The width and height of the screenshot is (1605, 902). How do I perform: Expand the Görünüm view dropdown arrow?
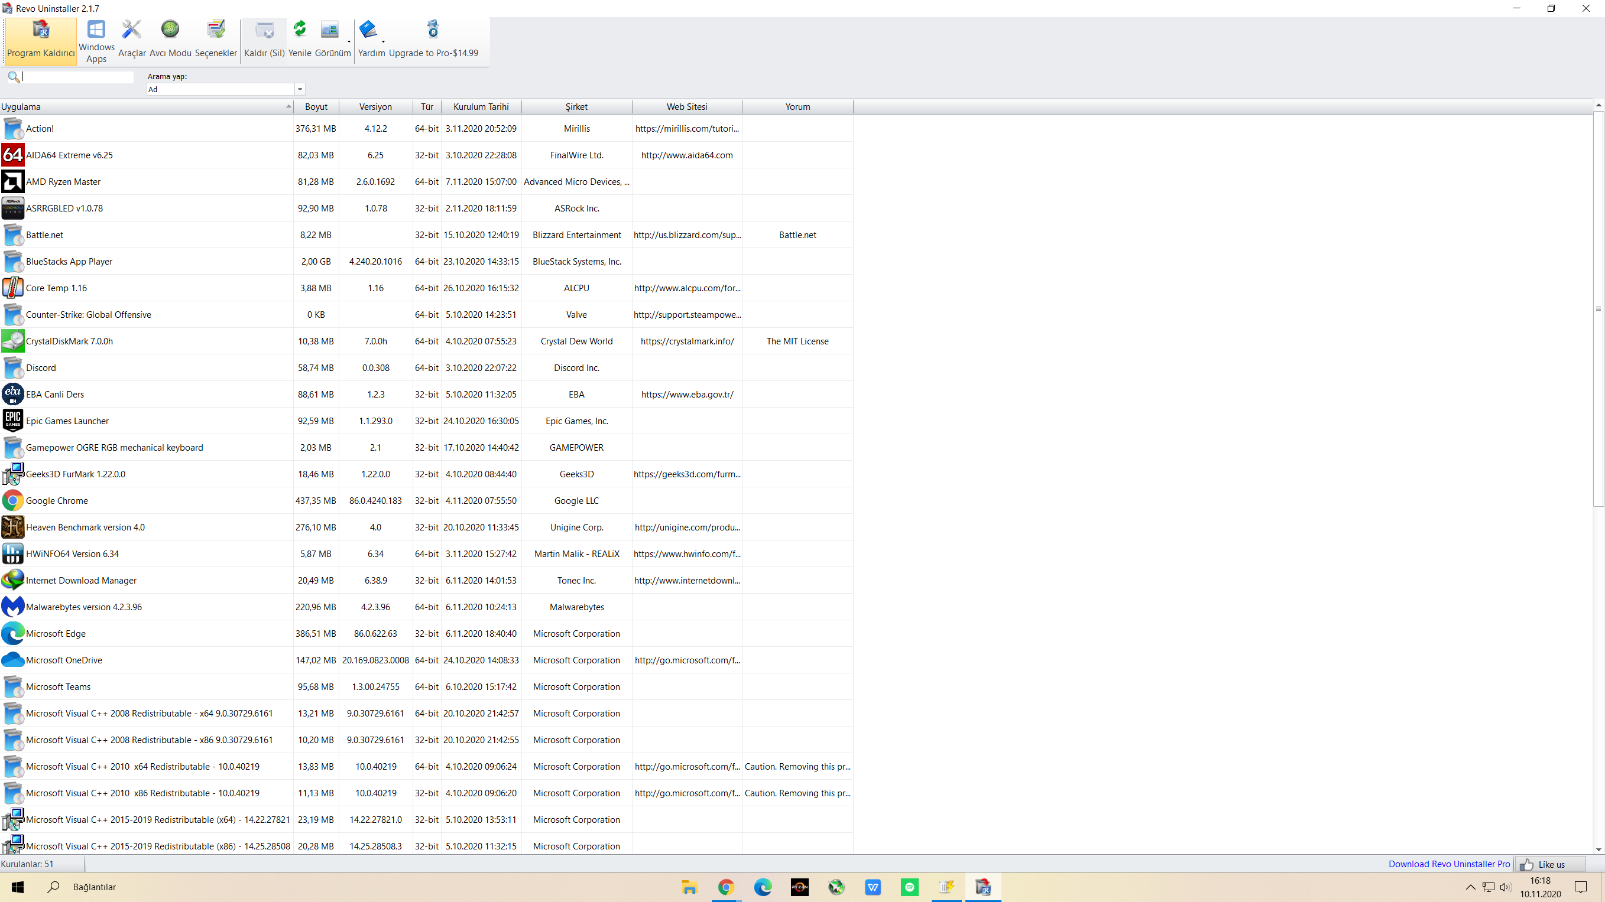(349, 42)
